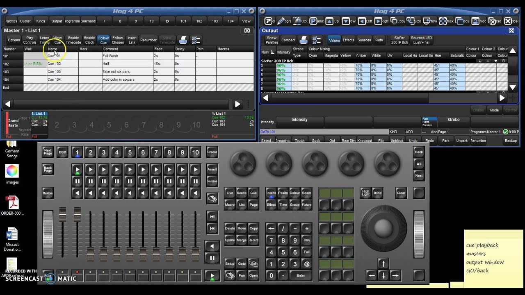Click the trackball on console

(383, 228)
